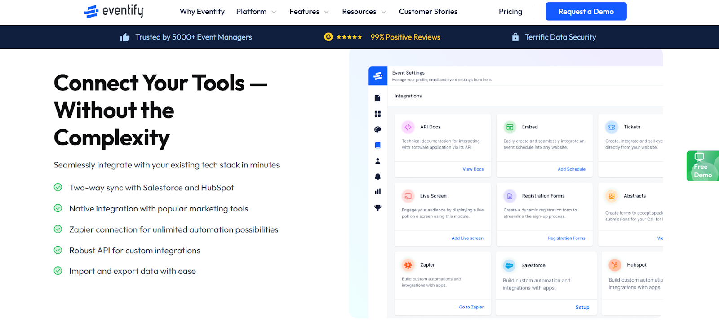Click the Embed card title
Image resolution: width=719 pixels, height=326 pixels.
coord(530,127)
